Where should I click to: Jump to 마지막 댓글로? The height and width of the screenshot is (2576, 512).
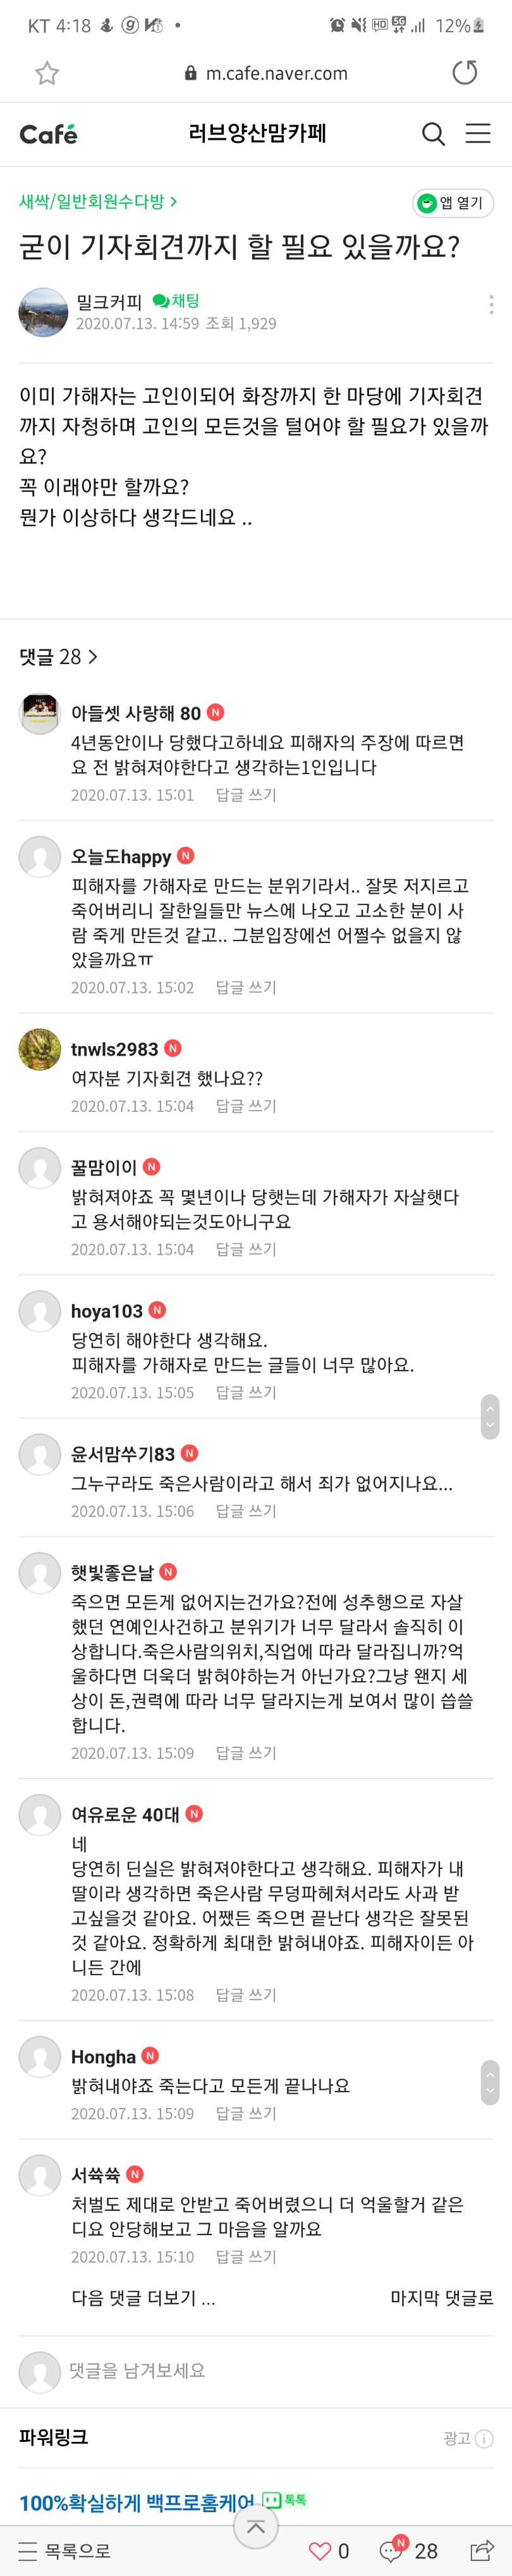441,2298
